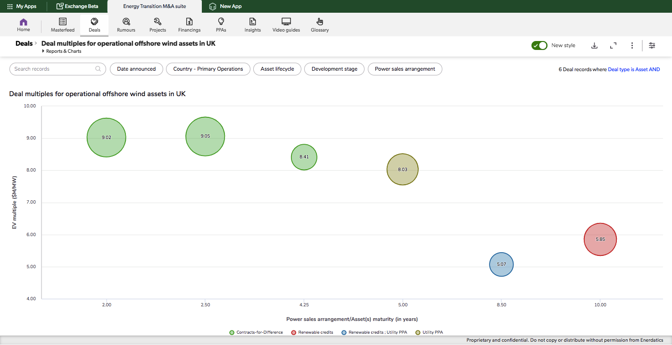Open the three-dot more options menu
Viewport: 672px width, 345px height.
(632, 46)
